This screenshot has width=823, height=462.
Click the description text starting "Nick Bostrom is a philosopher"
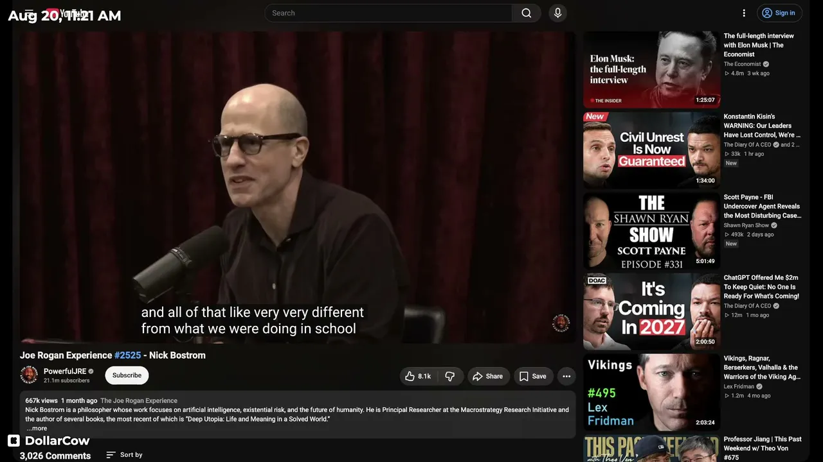click(297, 415)
